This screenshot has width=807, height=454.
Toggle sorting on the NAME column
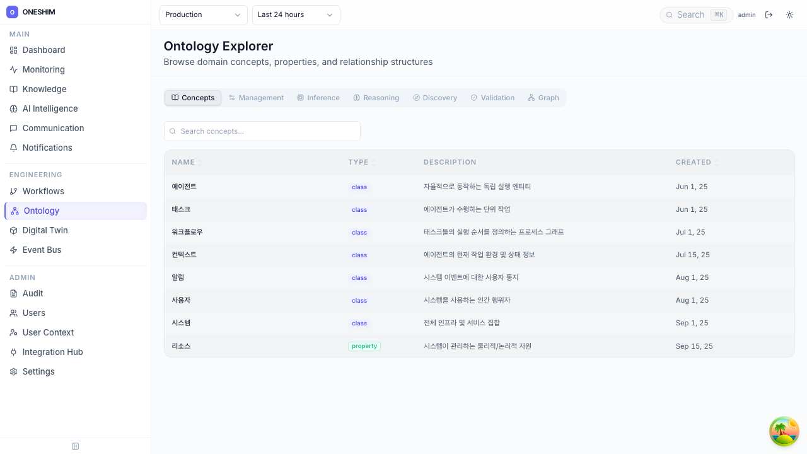(200, 162)
